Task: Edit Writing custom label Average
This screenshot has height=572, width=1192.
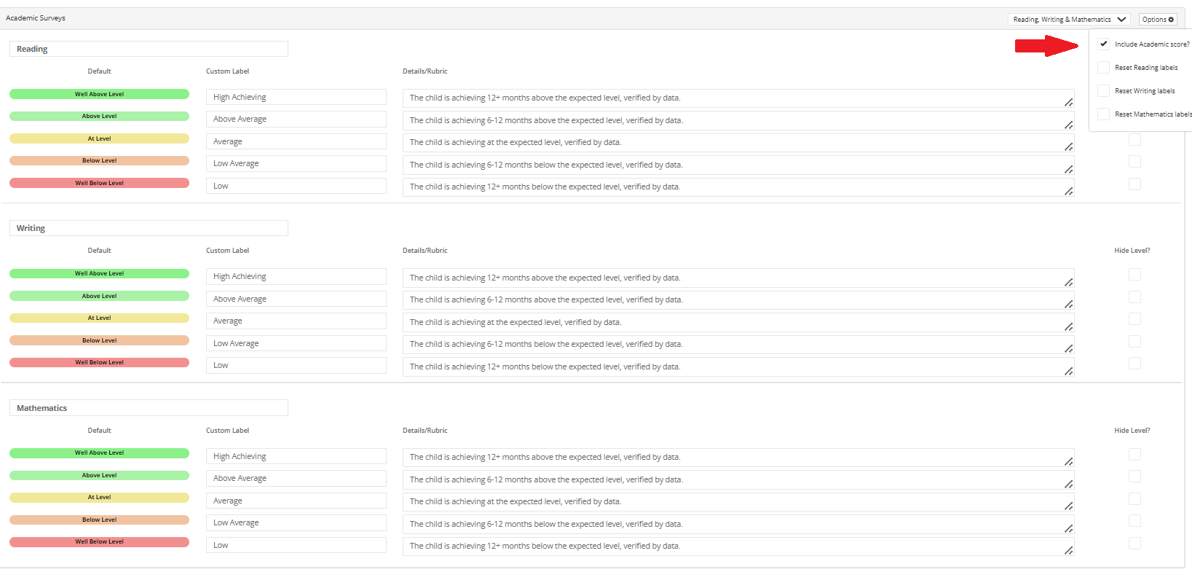Action: point(296,321)
